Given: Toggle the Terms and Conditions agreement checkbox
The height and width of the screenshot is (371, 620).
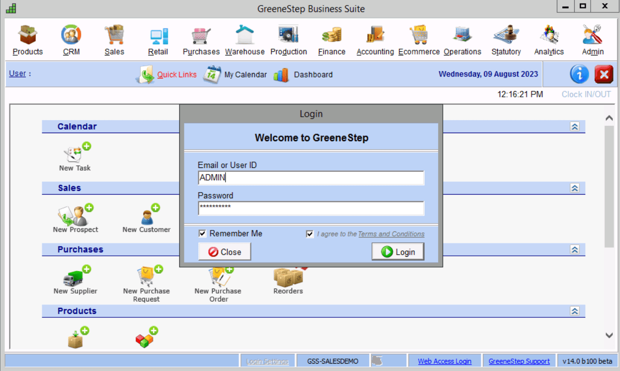Looking at the screenshot, I should (310, 234).
